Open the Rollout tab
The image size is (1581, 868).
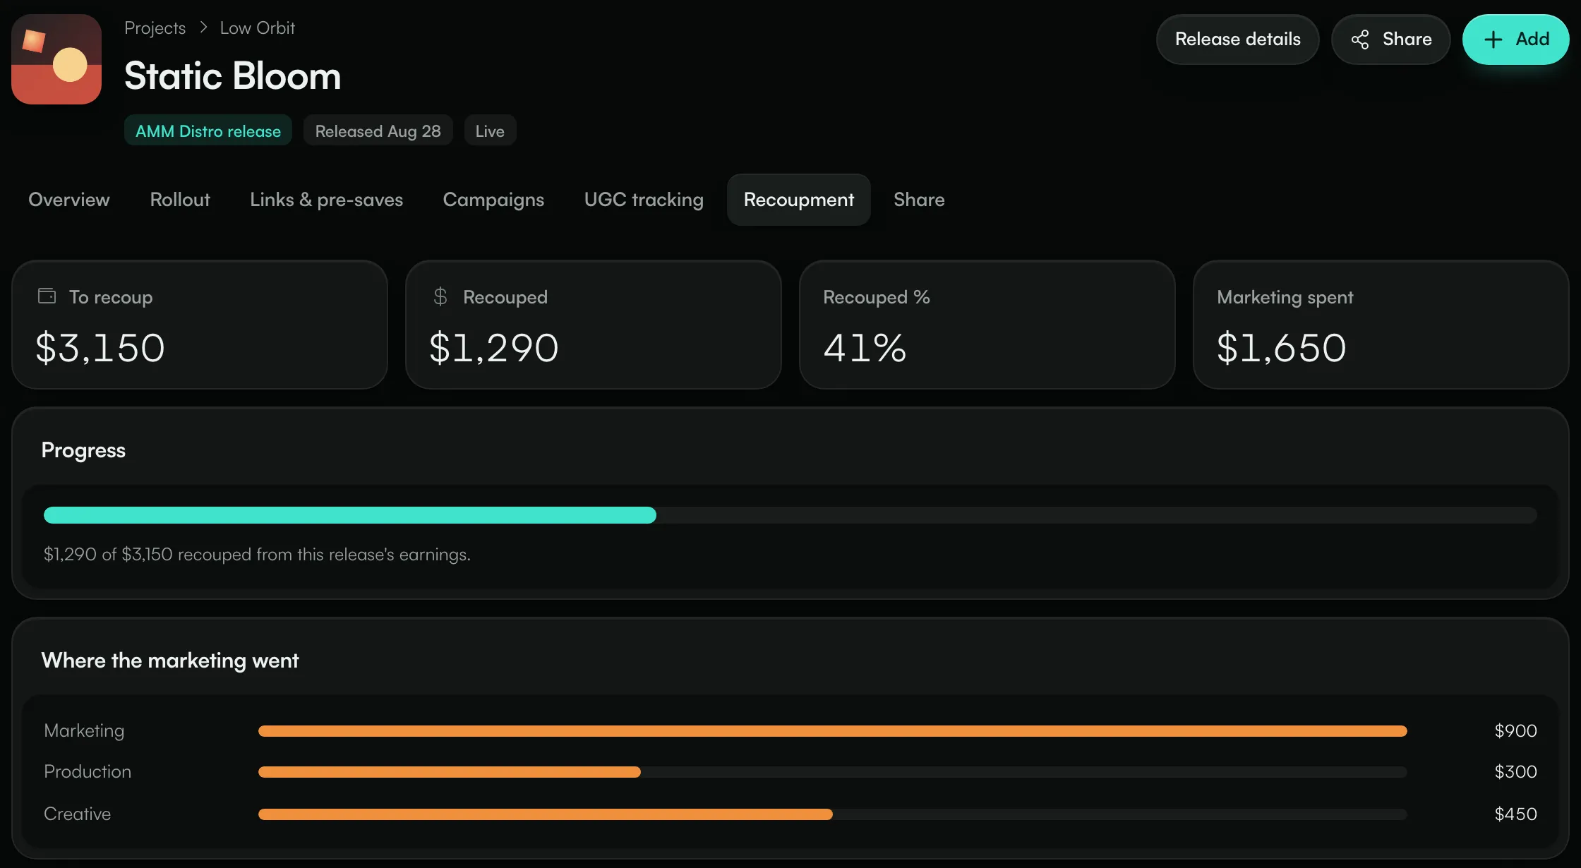click(x=180, y=200)
